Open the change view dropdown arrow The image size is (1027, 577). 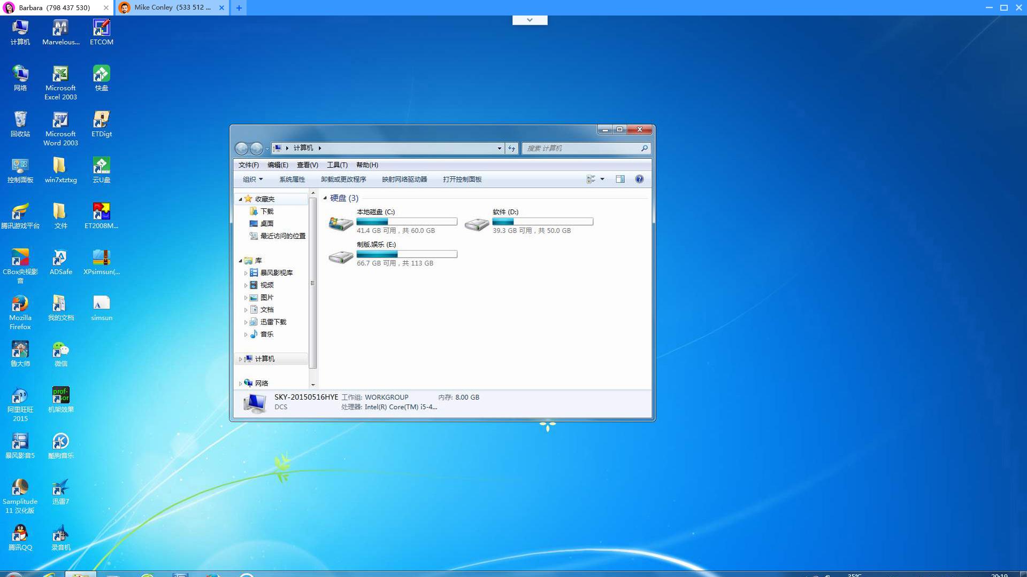602,179
